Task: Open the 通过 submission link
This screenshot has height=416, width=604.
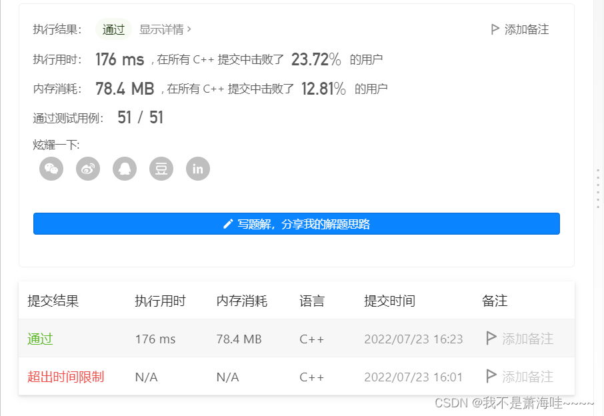Action: 40,339
